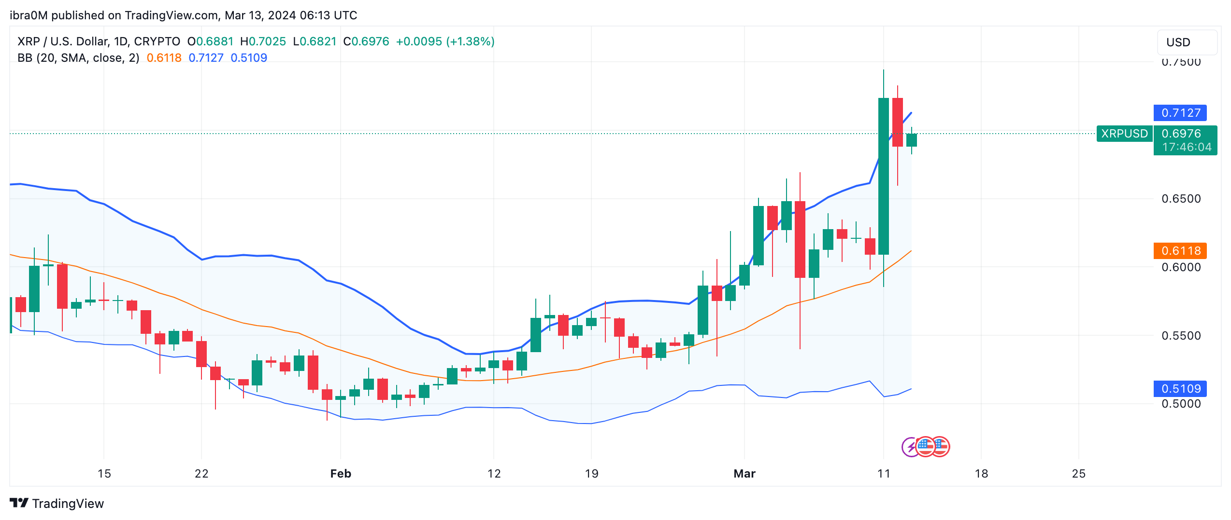Screen dimensions: 1231x520
Task: Click the 0.7500 price axis label
Action: point(1181,62)
